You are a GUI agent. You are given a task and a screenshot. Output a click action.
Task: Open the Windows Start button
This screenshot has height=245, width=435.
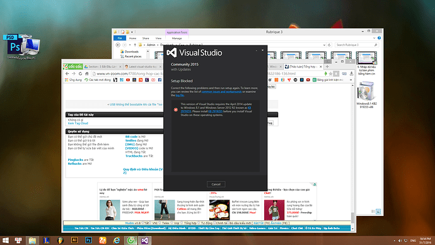[x=5, y=241]
